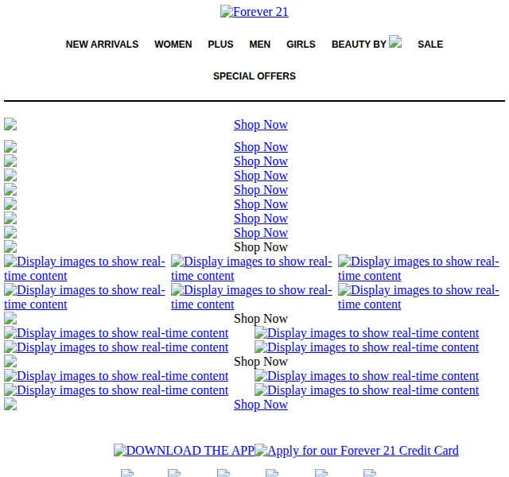Click broken image icon before DOWNLOAD THE APP
Screen dimensions: 509x477
120,451
